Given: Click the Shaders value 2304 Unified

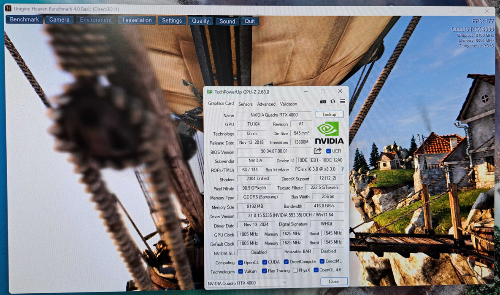Looking at the screenshot, I should (257, 179).
